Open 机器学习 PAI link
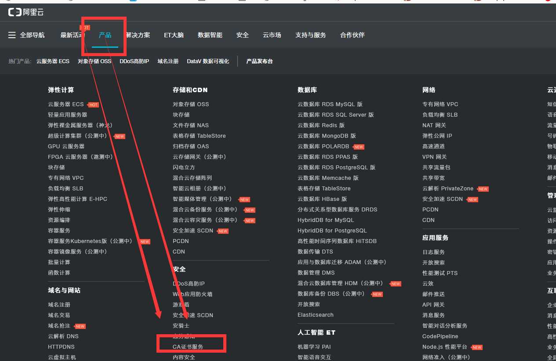Viewport: 556px width, 361px height. pyautogui.click(x=314, y=347)
